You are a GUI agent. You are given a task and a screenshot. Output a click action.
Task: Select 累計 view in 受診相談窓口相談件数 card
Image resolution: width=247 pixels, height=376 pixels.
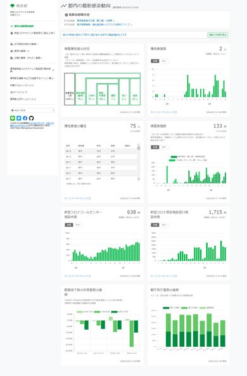164,225
